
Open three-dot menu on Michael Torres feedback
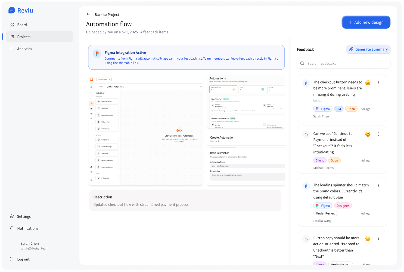click(x=379, y=134)
